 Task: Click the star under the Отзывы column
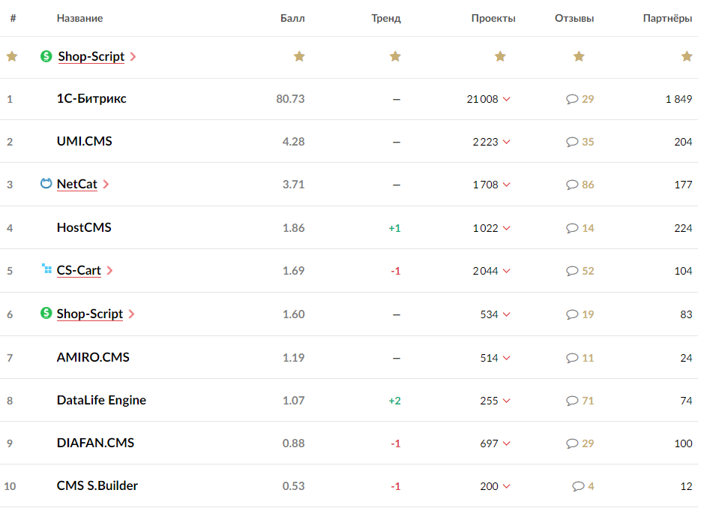579,56
